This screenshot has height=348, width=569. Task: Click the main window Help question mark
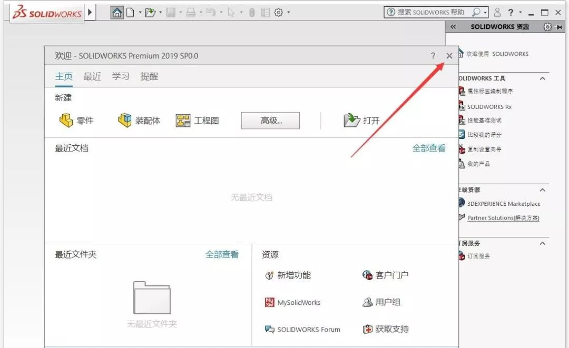click(511, 12)
